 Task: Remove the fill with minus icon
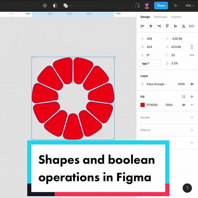pos(192,105)
